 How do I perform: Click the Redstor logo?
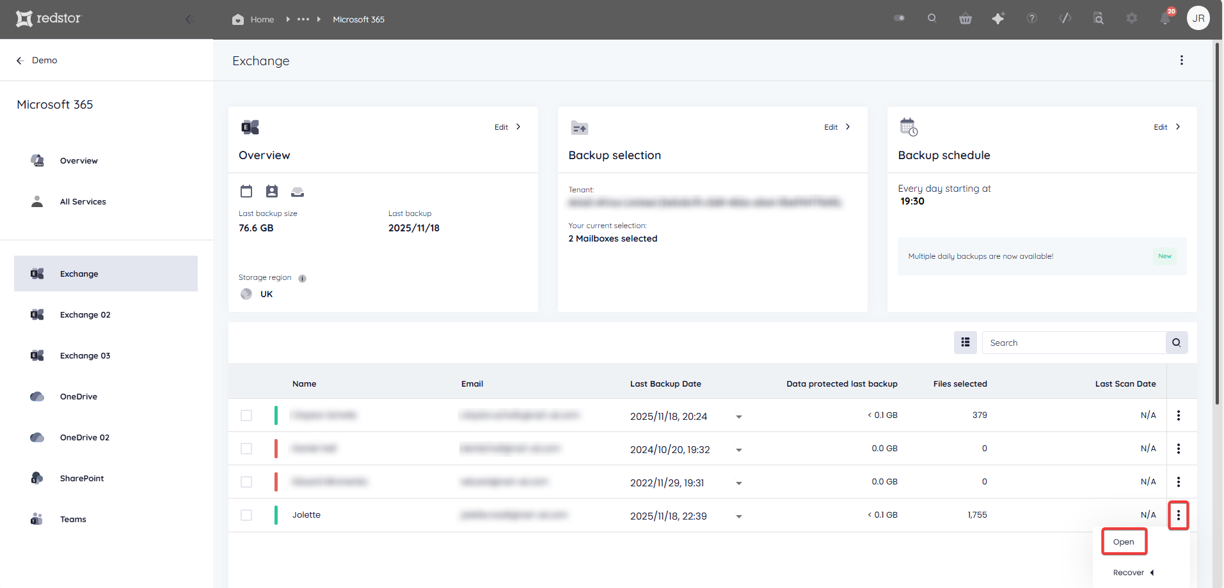[x=49, y=19]
